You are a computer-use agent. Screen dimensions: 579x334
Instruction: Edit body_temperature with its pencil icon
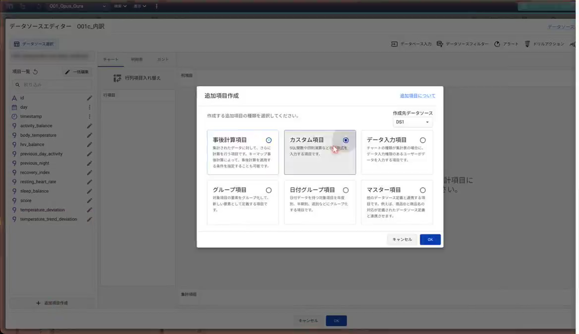(x=89, y=135)
